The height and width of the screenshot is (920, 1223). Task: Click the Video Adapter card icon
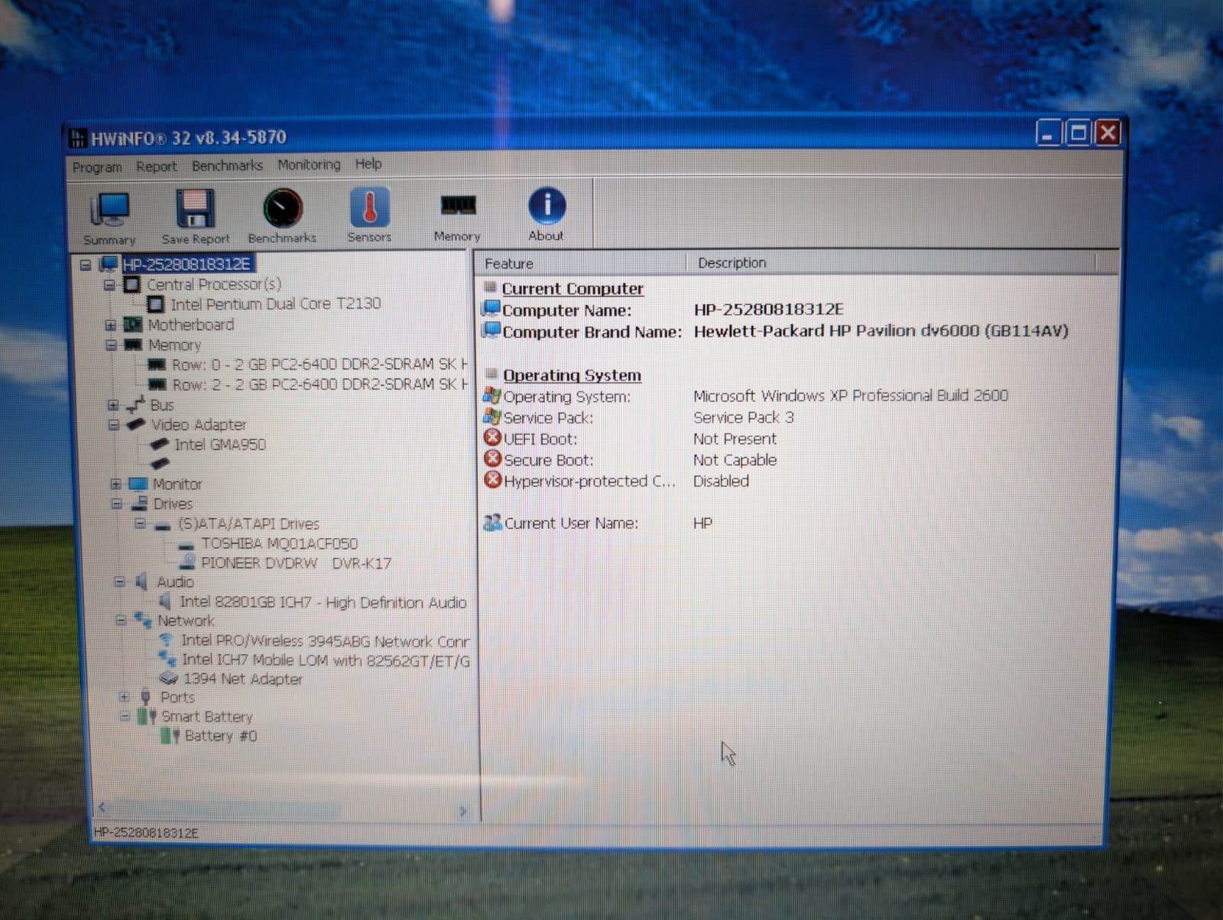(136, 424)
